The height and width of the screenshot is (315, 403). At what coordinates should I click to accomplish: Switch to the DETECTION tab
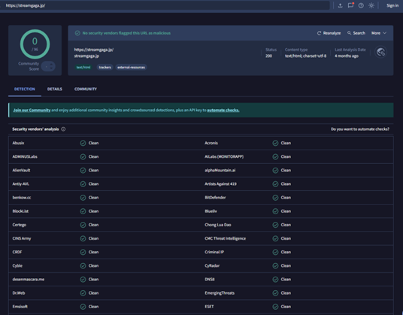pyautogui.click(x=25, y=89)
